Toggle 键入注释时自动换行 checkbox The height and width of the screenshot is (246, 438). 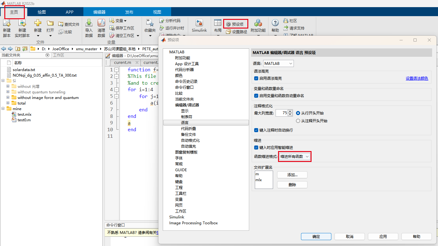[x=256, y=130]
